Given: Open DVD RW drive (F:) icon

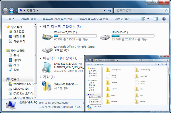Looking at the screenshot, I should (46, 67).
